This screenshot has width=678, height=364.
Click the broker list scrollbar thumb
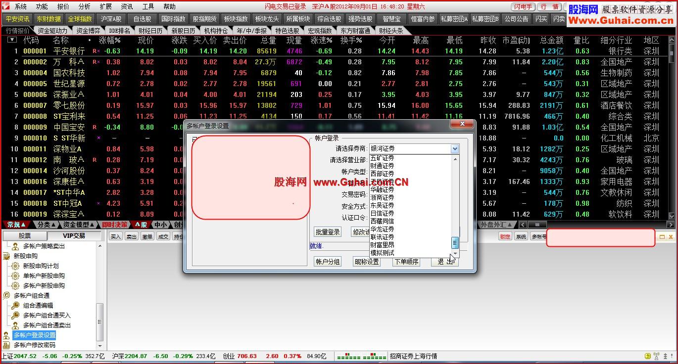click(x=455, y=242)
